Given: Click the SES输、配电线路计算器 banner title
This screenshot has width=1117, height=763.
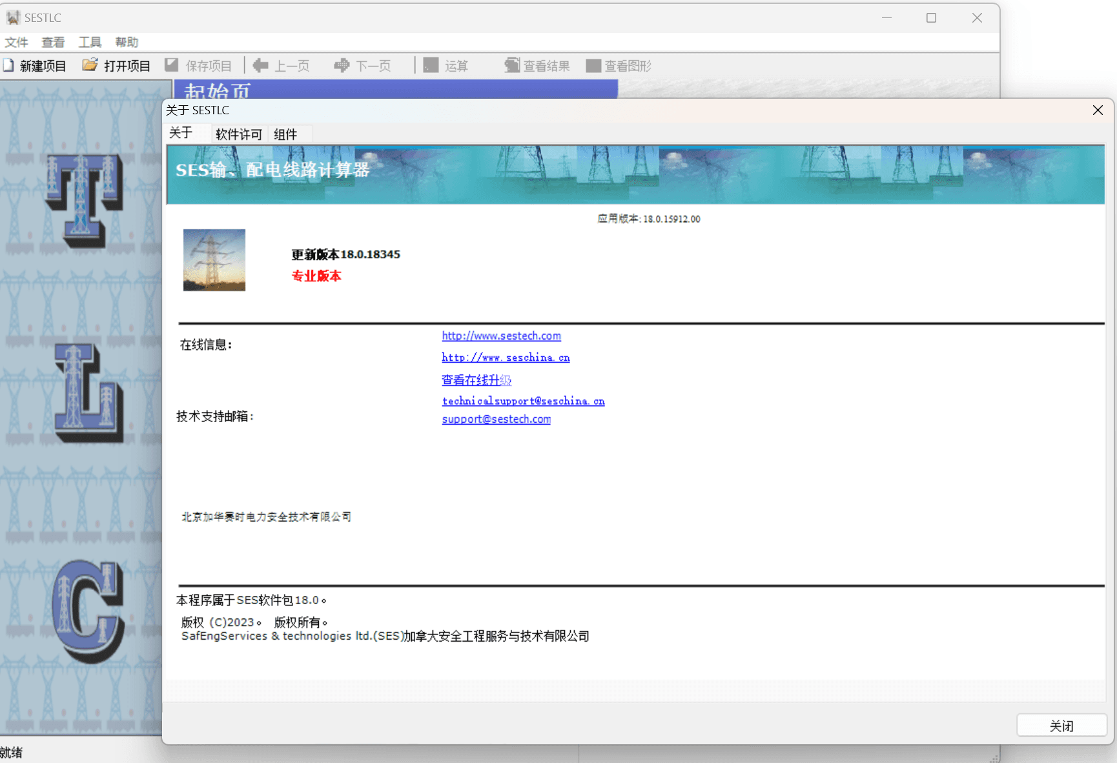Looking at the screenshot, I should (x=272, y=170).
